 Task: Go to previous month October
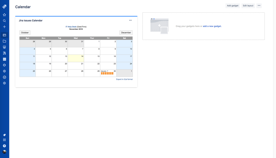pyautogui.click(x=25, y=32)
